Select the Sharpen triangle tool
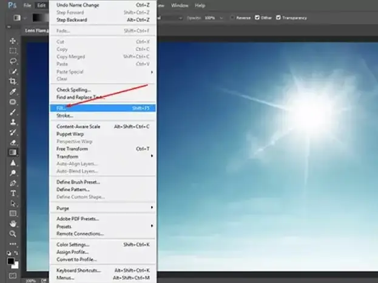This screenshot has height=283, width=378. coord(13,163)
